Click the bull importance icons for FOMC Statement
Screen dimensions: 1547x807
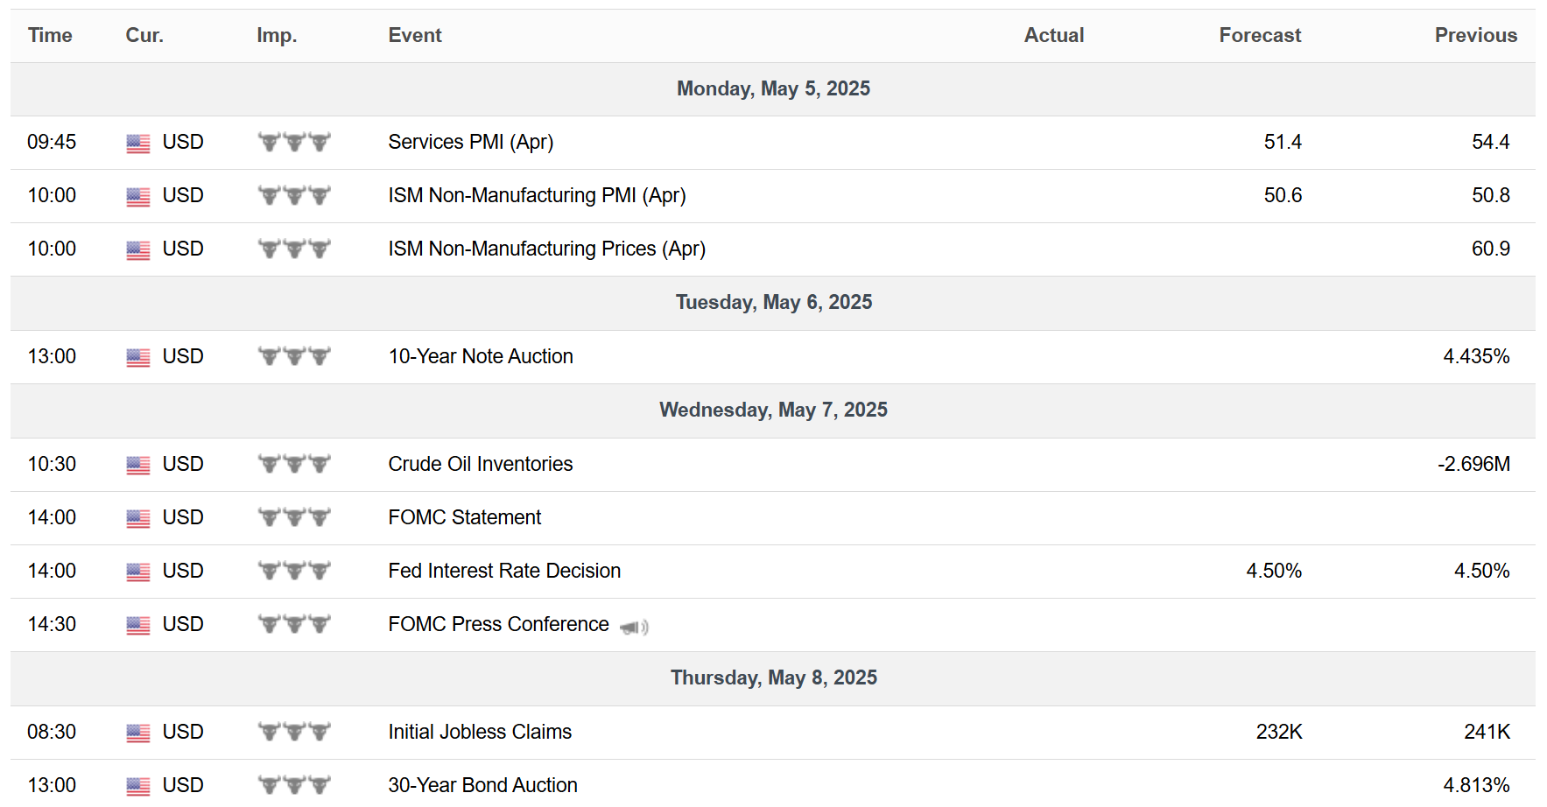click(x=294, y=517)
